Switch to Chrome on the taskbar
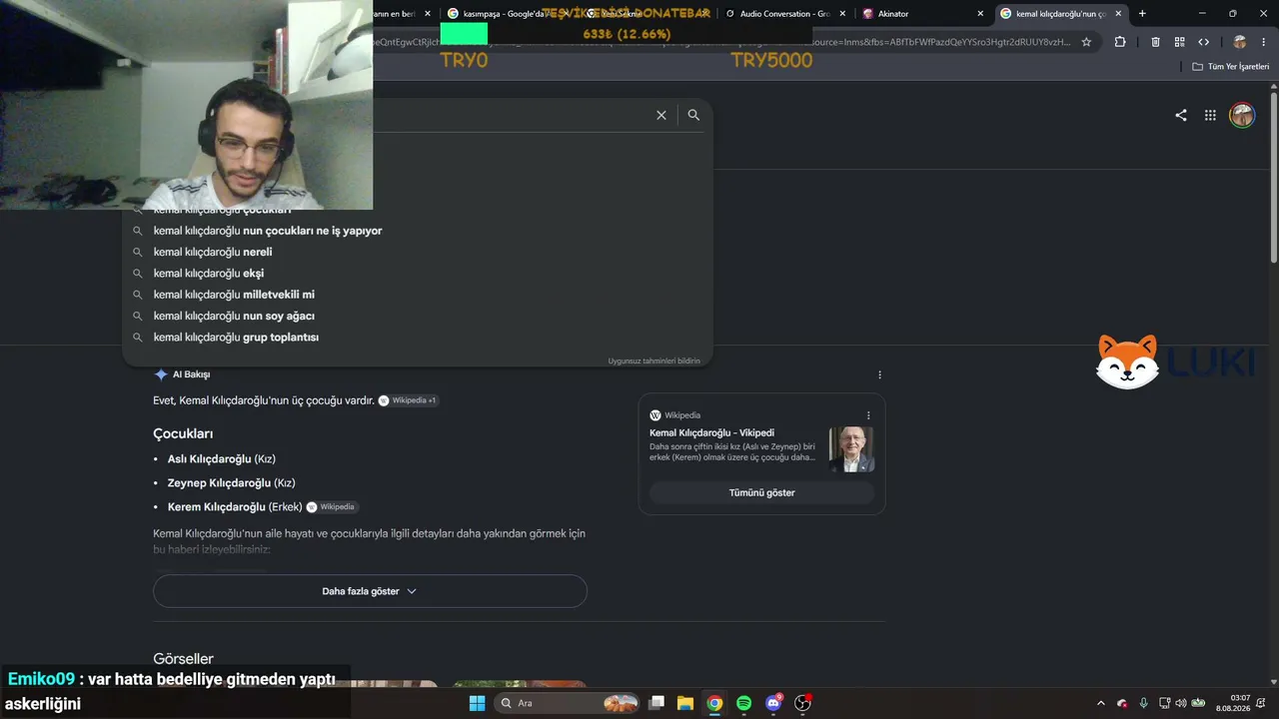This screenshot has width=1279, height=719. click(714, 703)
